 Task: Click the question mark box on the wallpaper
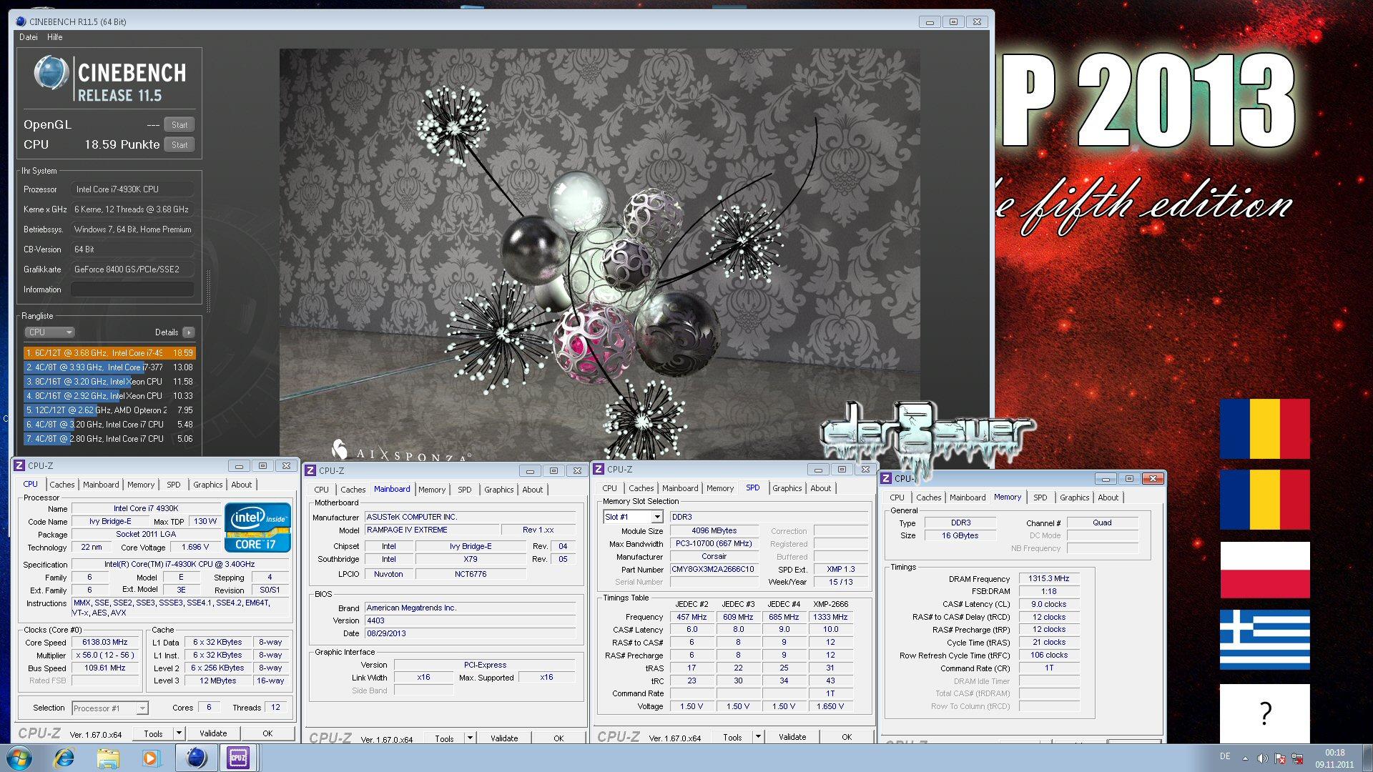point(1264,714)
